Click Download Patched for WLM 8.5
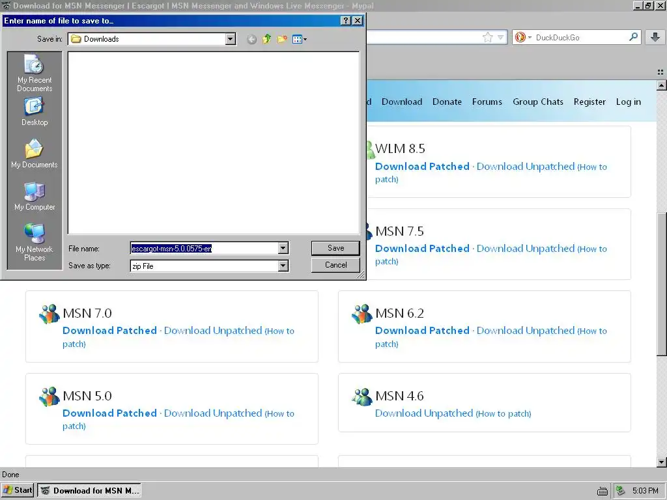Viewport: 667px width, 500px height. (422, 166)
